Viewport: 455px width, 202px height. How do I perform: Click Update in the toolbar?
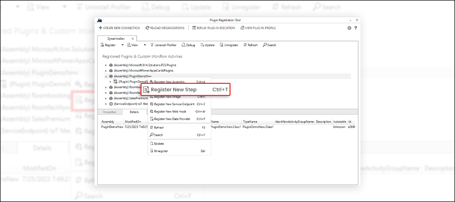207,45
